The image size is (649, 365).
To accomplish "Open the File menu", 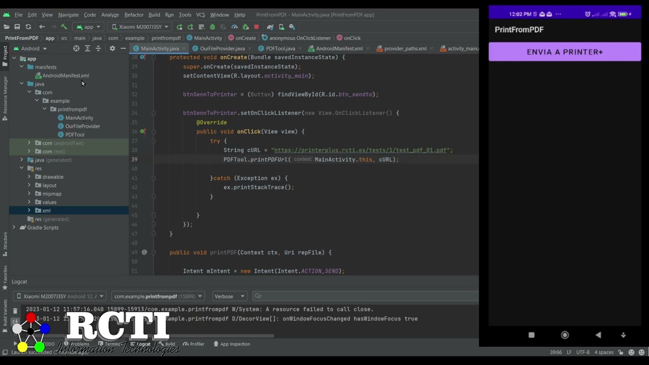I will [18, 15].
